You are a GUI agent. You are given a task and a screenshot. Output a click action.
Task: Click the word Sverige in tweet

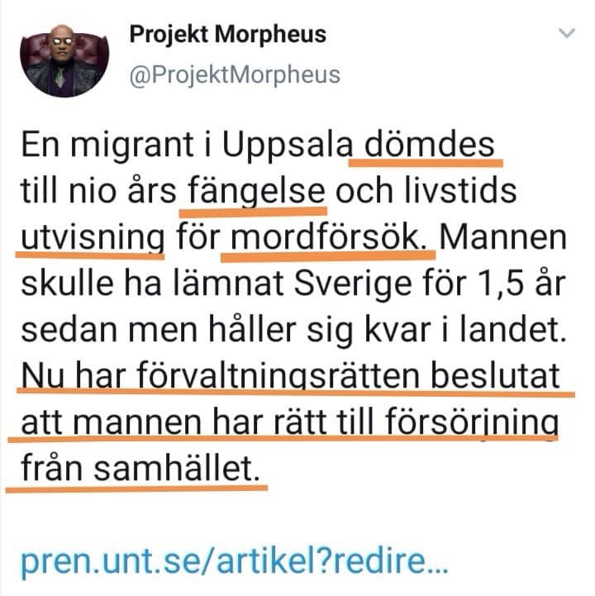pos(353,284)
